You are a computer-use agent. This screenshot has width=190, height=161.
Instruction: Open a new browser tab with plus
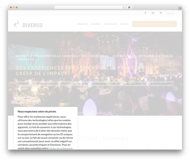(180, 8)
